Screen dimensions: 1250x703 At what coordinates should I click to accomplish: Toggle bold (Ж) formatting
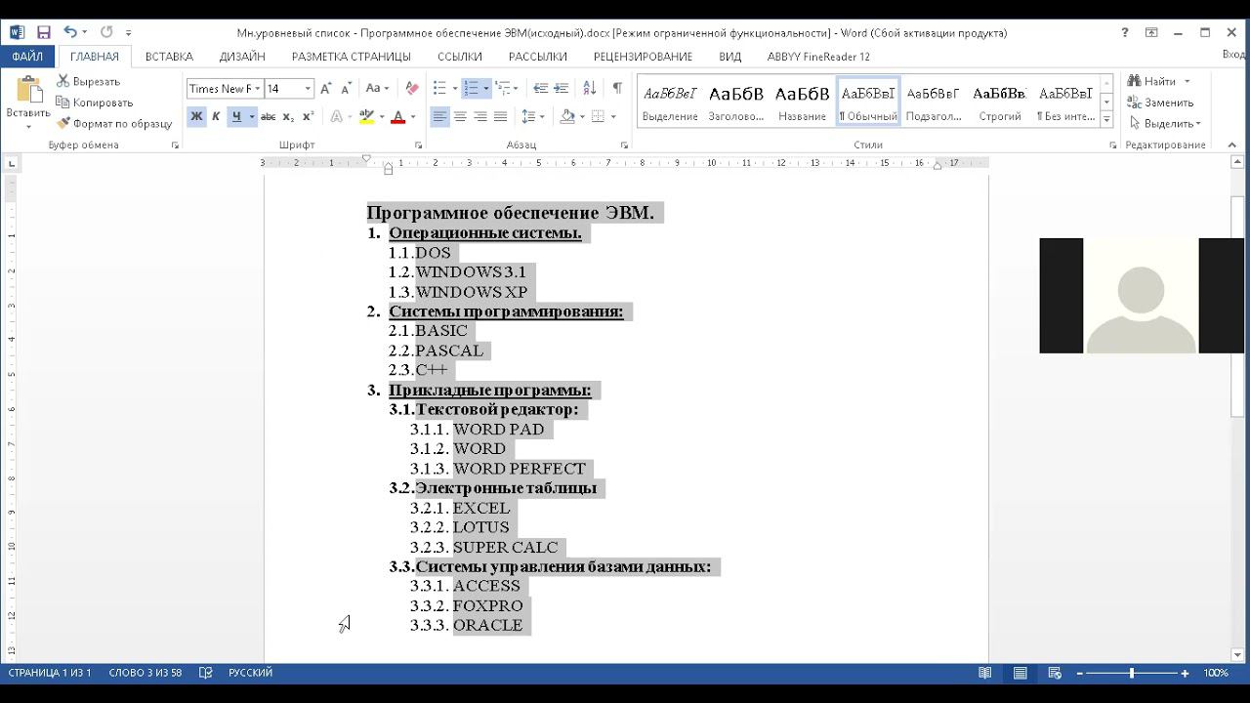pyautogui.click(x=196, y=117)
